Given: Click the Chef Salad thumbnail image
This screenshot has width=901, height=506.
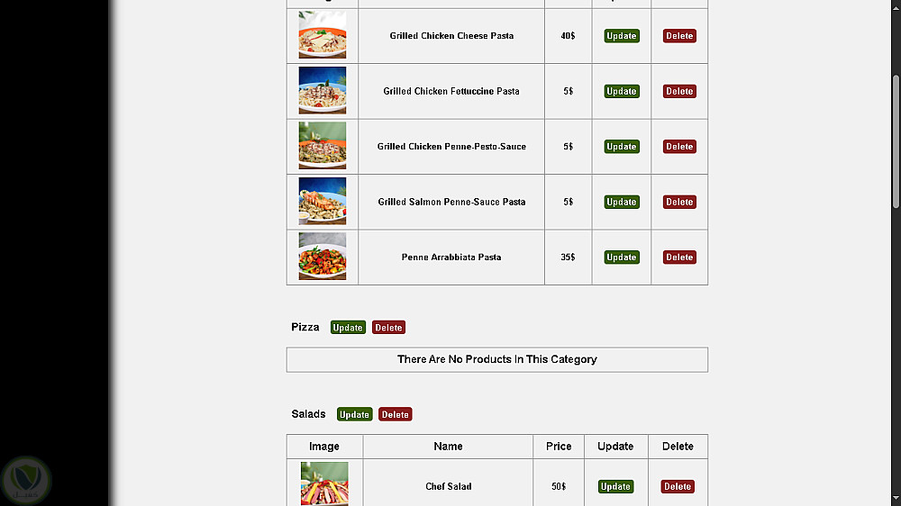Looking at the screenshot, I should coord(324,484).
